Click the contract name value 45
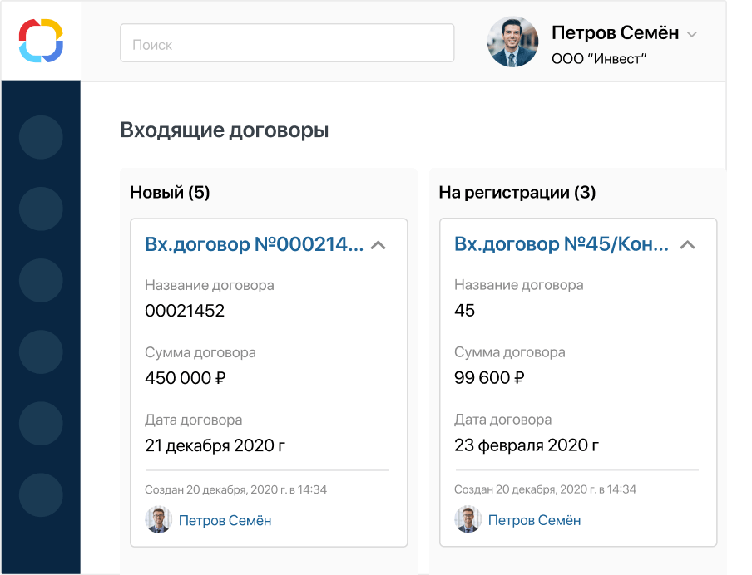 pyautogui.click(x=464, y=311)
